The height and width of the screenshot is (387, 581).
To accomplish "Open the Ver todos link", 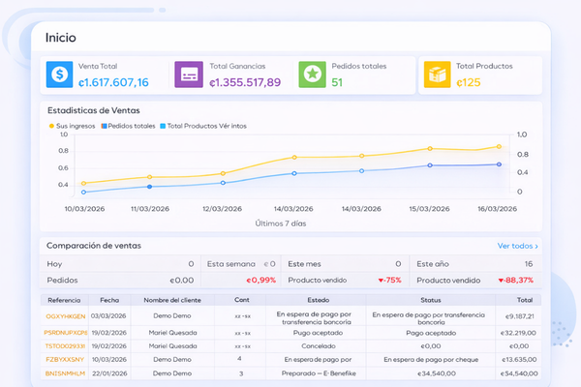I will coord(517,246).
